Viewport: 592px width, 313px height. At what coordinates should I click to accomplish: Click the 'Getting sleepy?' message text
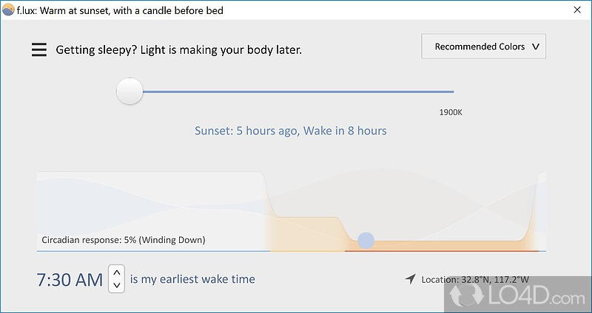click(178, 50)
